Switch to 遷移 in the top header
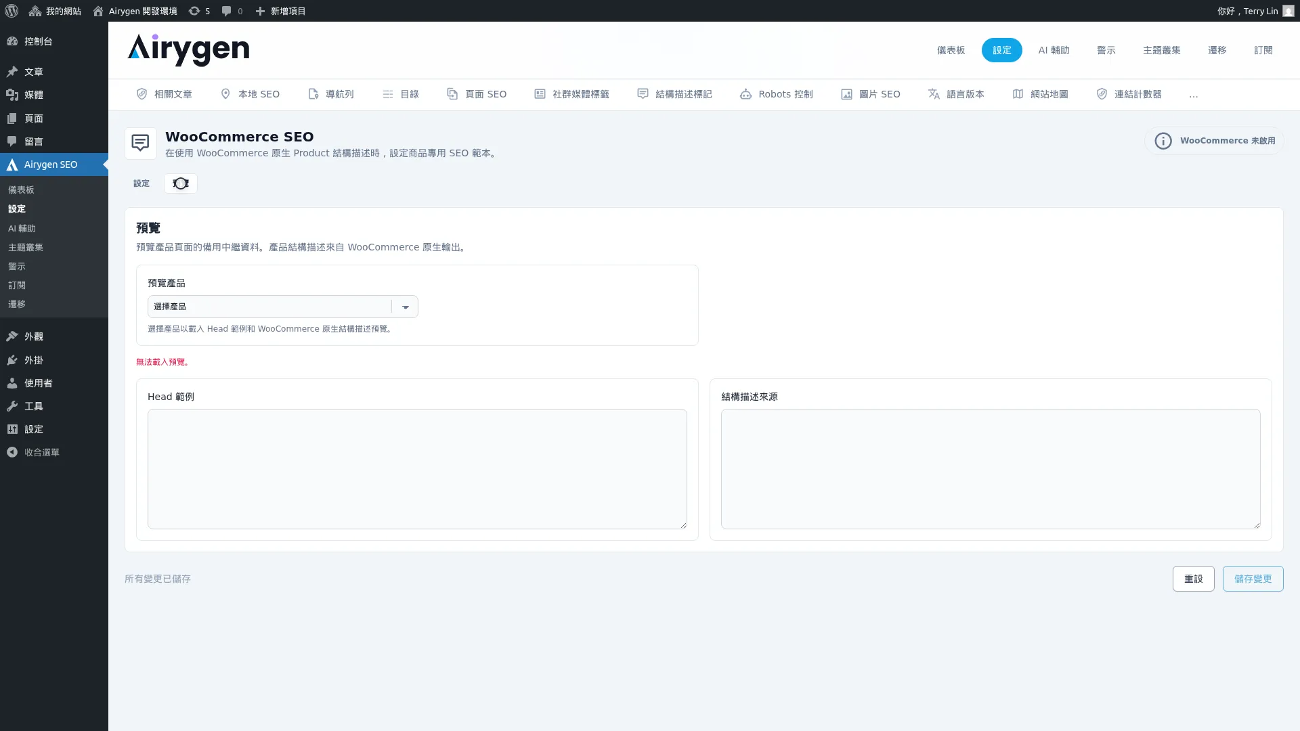 point(1217,50)
